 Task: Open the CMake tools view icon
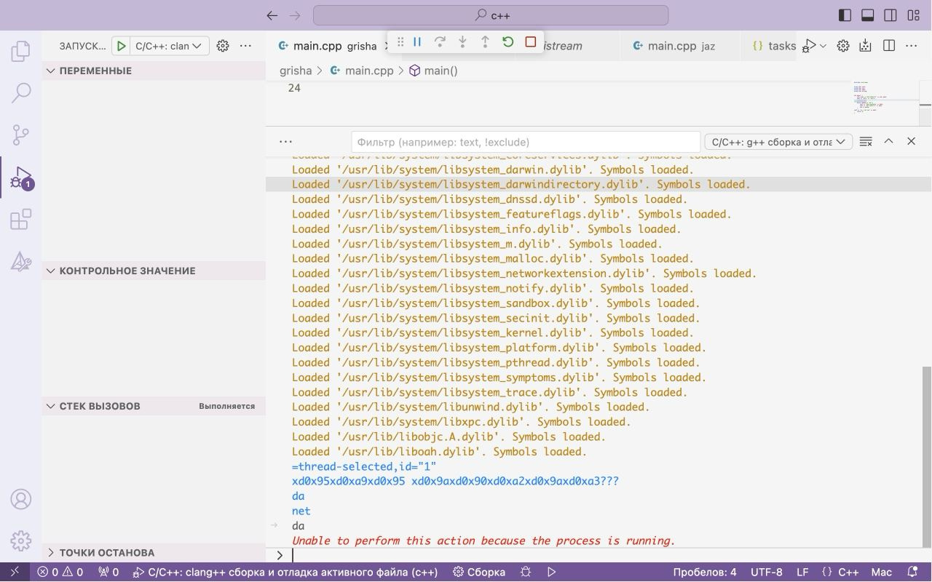click(x=21, y=261)
